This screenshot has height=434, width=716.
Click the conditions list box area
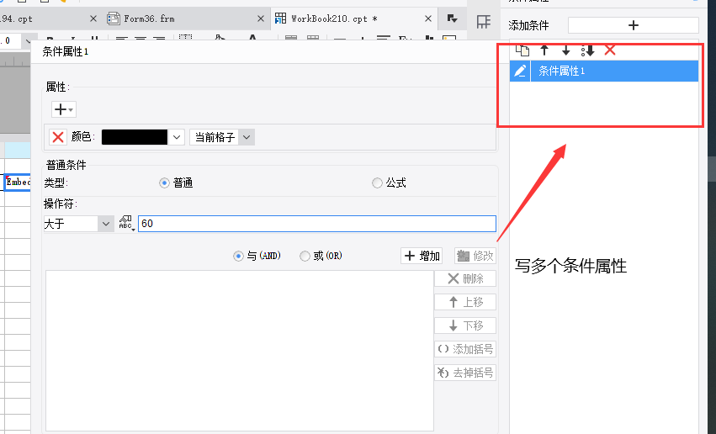coord(240,351)
